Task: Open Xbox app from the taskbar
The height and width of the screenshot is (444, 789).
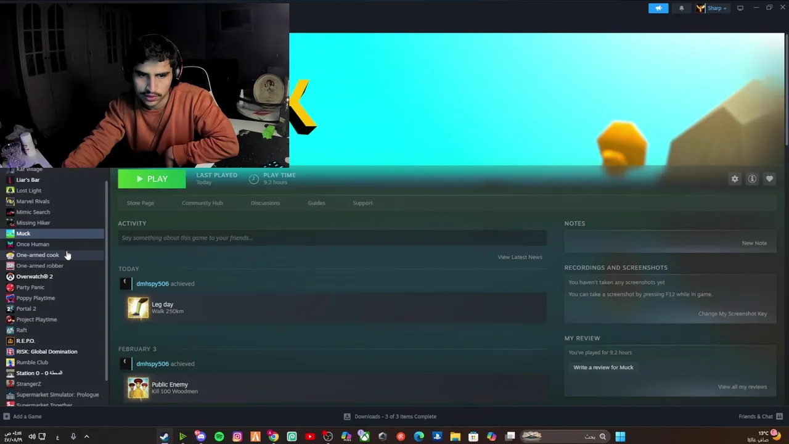Action: pyautogui.click(x=364, y=437)
